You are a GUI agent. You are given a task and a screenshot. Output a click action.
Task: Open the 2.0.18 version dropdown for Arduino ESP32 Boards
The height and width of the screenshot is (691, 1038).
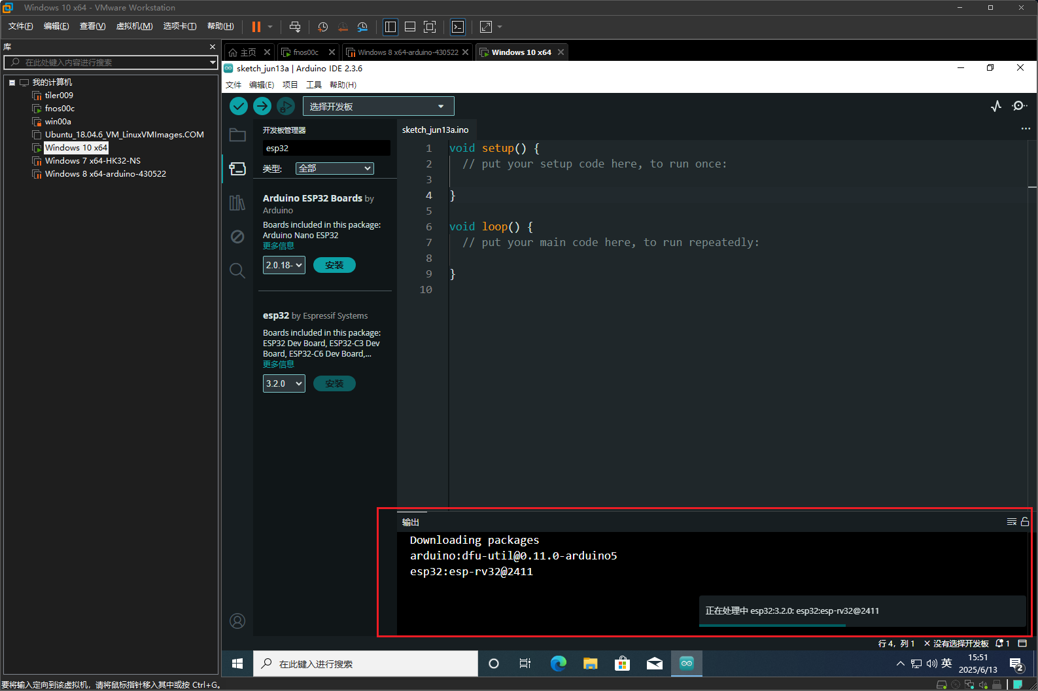284,265
